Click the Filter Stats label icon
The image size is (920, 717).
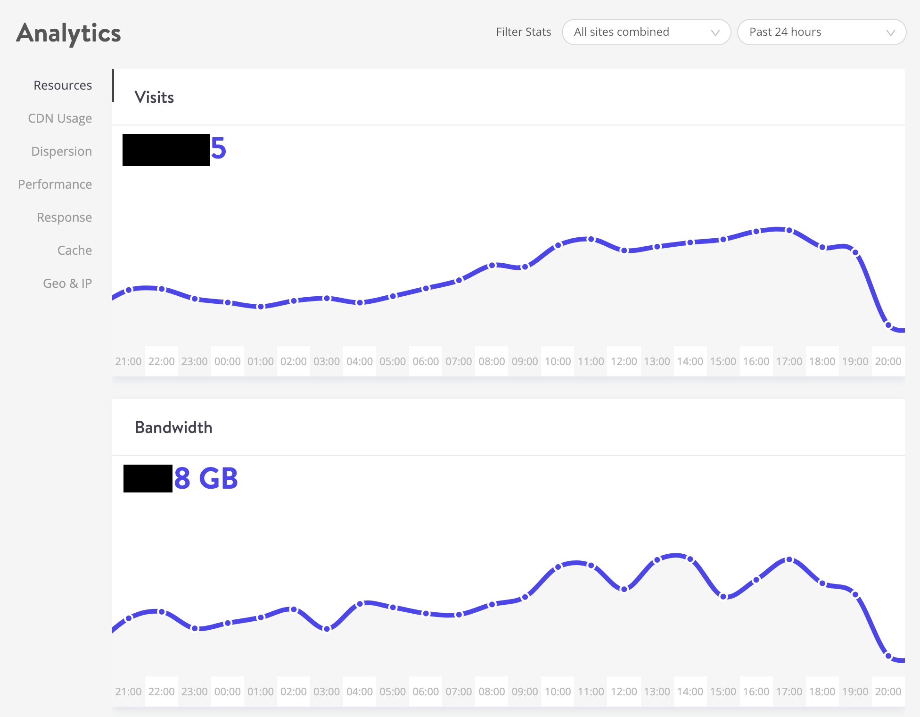tap(524, 32)
